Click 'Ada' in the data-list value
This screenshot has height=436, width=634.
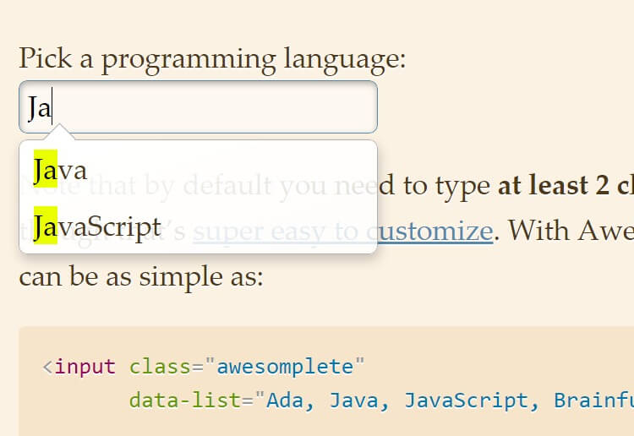[x=286, y=400]
